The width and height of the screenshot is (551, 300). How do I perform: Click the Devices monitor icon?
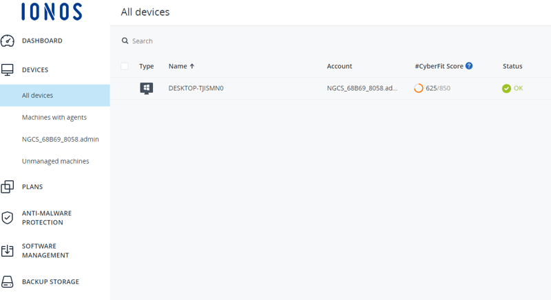pos(8,70)
